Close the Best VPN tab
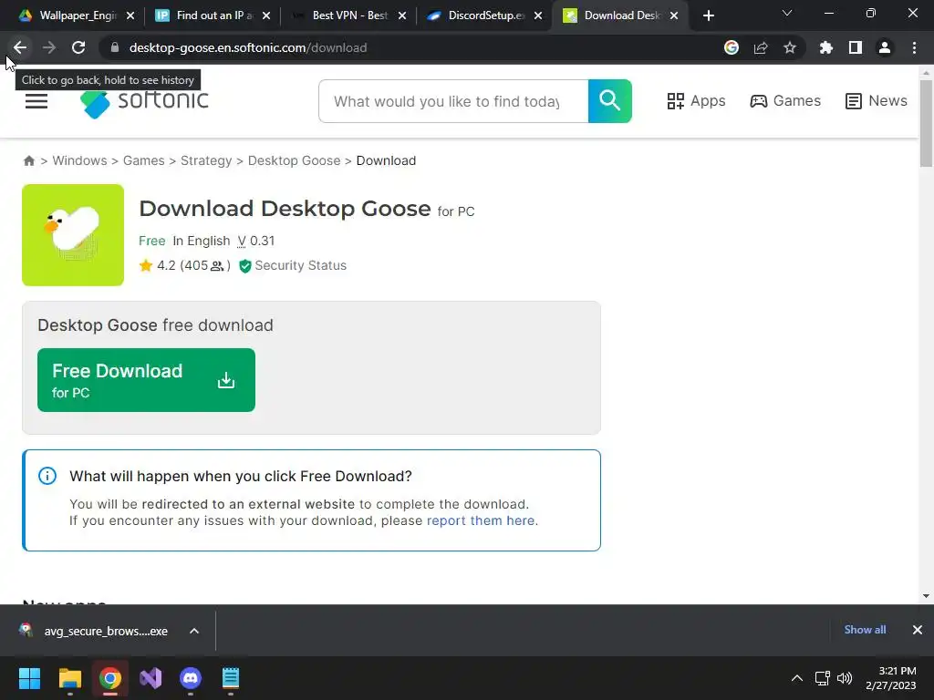 (x=402, y=15)
